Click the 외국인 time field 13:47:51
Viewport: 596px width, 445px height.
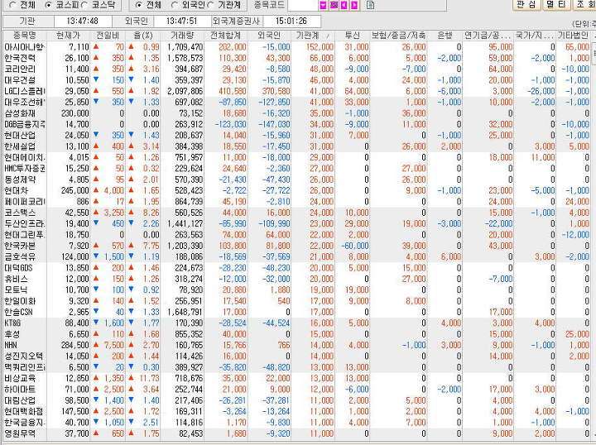tap(181, 21)
